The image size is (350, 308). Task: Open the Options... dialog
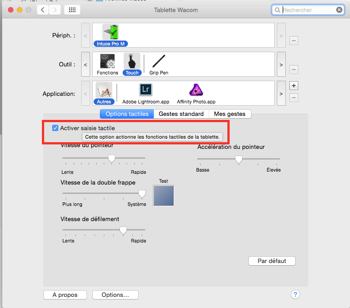(115, 295)
